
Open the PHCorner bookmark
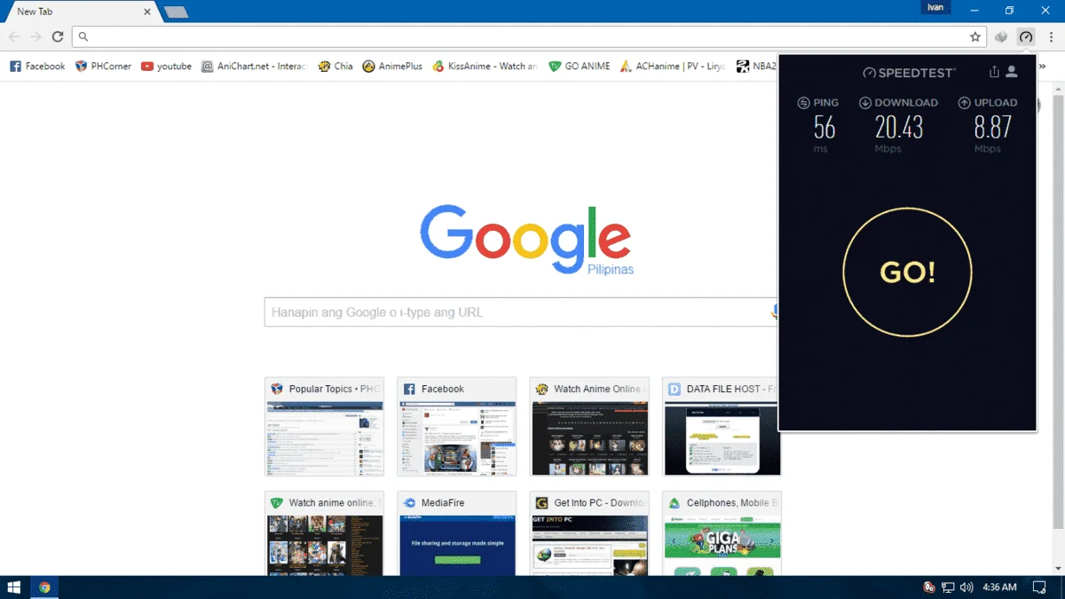(x=103, y=66)
